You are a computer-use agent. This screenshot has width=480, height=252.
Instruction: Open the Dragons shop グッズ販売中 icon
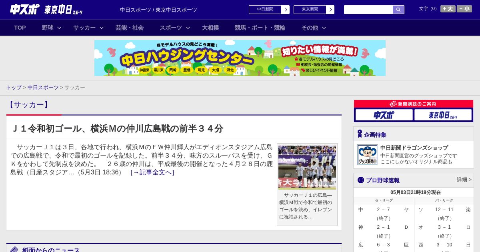(x=367, y=155)
